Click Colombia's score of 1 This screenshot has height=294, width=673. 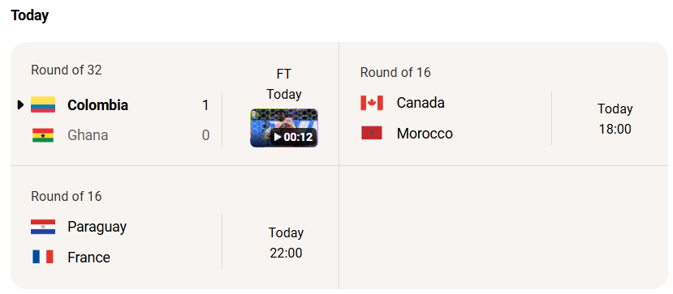[205, 104]
